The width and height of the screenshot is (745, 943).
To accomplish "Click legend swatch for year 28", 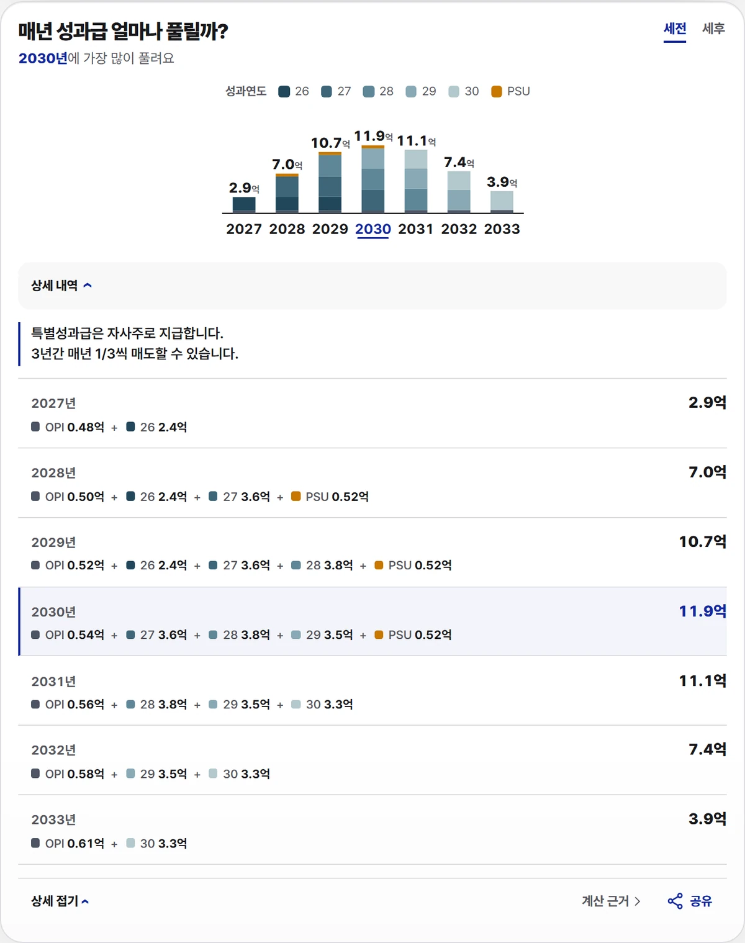I will (369, 91).
